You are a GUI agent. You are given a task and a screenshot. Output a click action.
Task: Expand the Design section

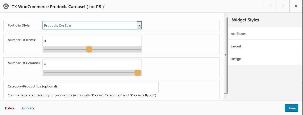266,59
